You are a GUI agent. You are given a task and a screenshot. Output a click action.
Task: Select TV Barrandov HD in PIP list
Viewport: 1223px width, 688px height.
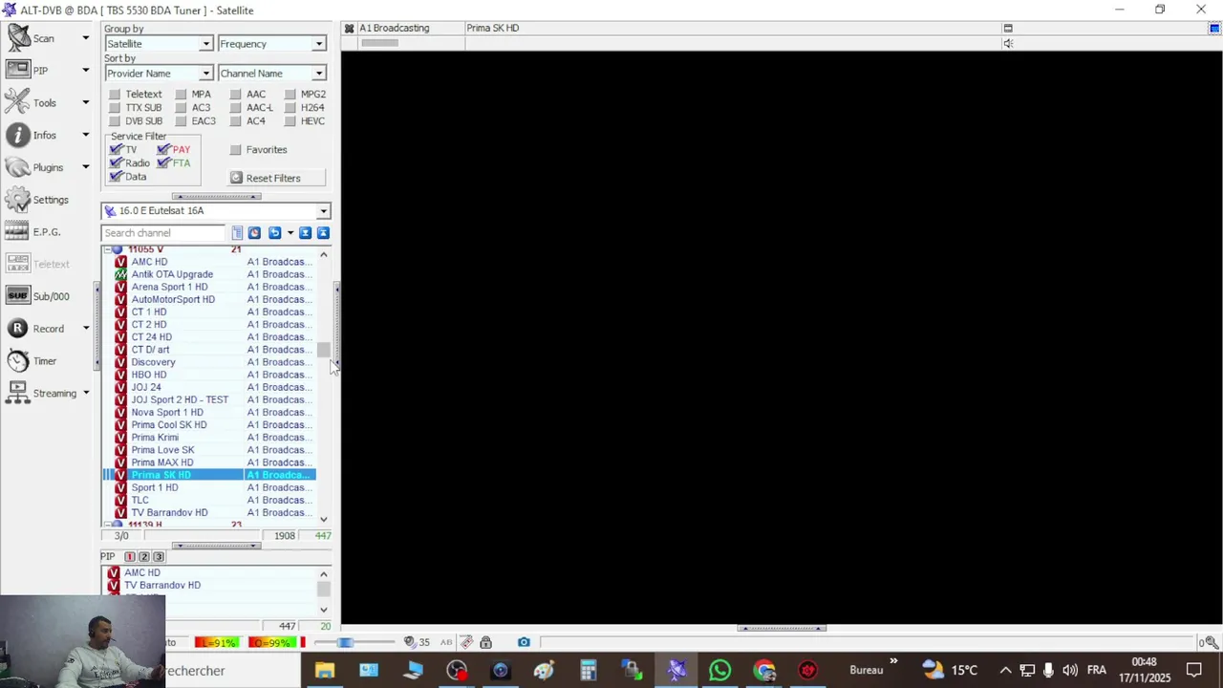coord(162,585)
